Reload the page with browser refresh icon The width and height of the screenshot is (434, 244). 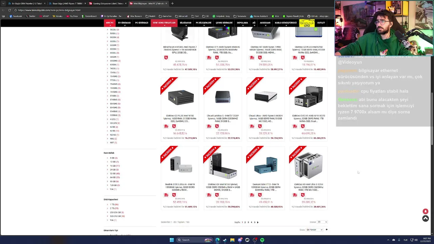tap(9, 10)
